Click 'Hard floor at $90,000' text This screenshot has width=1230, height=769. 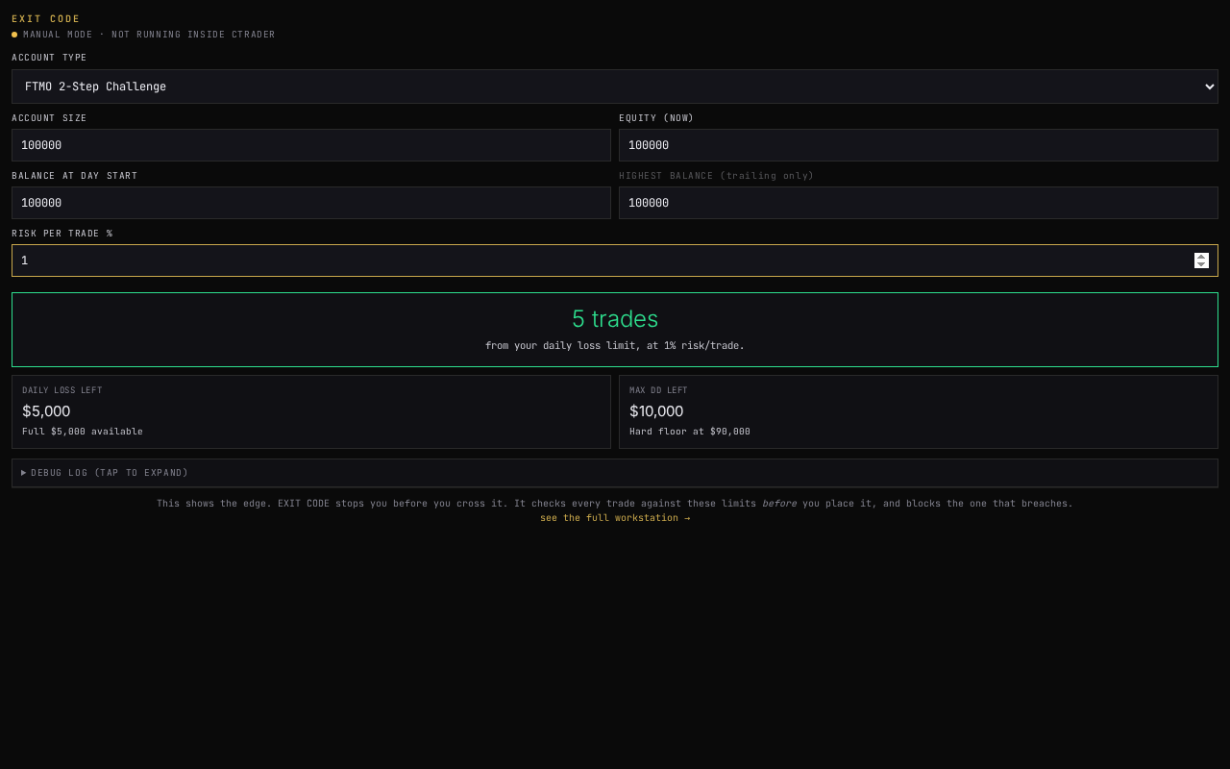[690, 432]
